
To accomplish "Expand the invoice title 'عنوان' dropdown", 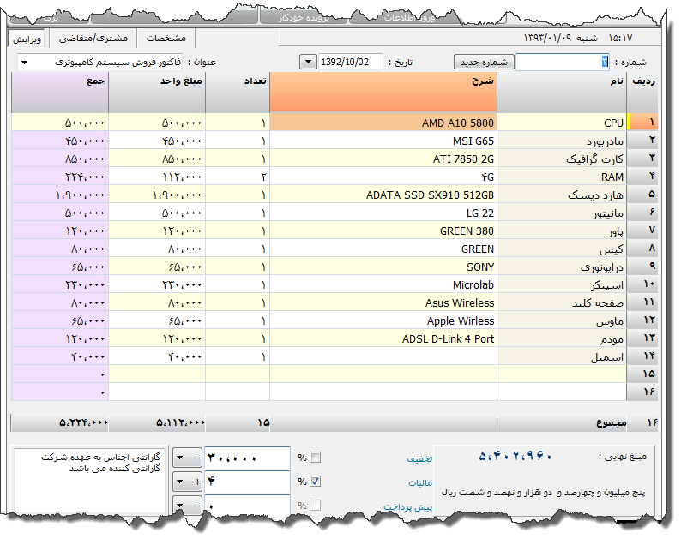I will coord(25,63).
